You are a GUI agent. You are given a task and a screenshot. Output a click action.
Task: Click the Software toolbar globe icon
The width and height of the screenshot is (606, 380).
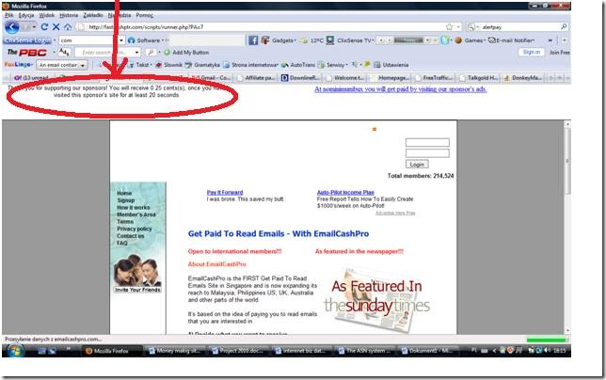coord(132,40)
